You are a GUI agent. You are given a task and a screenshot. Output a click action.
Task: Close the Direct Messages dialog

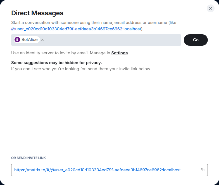[211, 8]
